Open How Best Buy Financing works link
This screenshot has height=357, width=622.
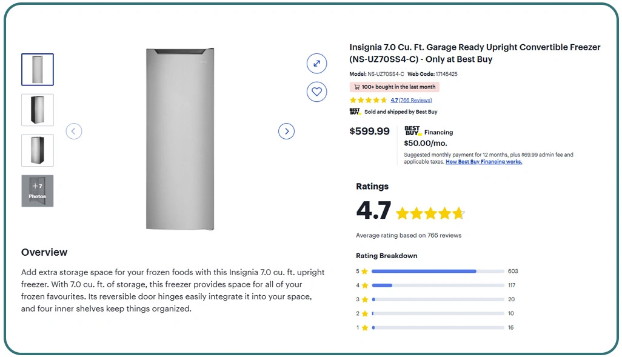pos(484,162)
